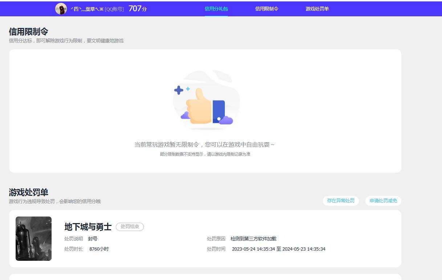Open the 地下城与勇士 game cover thumbnail

click(33, 239)
